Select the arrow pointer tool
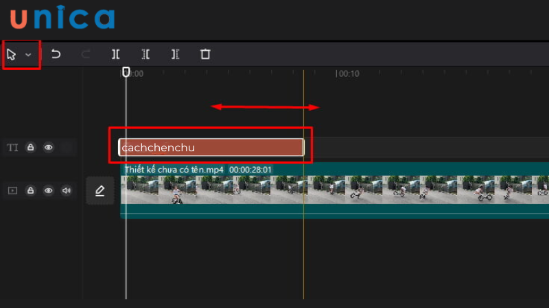The width and height of the screenshot is (549, 308). point(11,55)
